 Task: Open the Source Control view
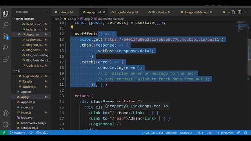5,36
